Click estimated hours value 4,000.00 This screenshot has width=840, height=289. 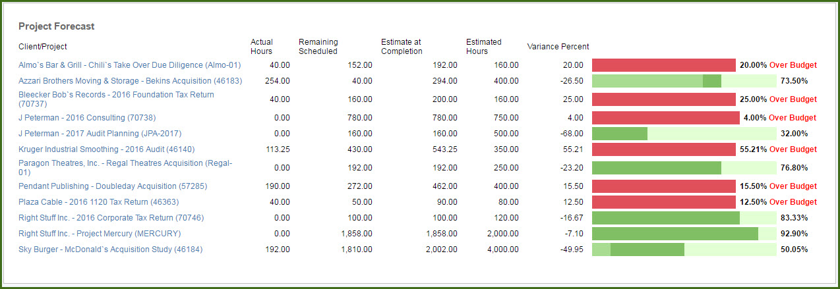(503, 250)
